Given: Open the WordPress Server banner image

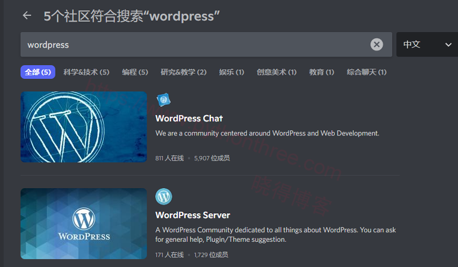Looking at the screenshot, I should pos(84,224).
